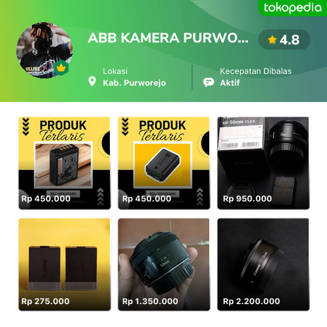Open the first Rp 450.000 battery product
Screen dimensions: 327x327
[65, 163]
